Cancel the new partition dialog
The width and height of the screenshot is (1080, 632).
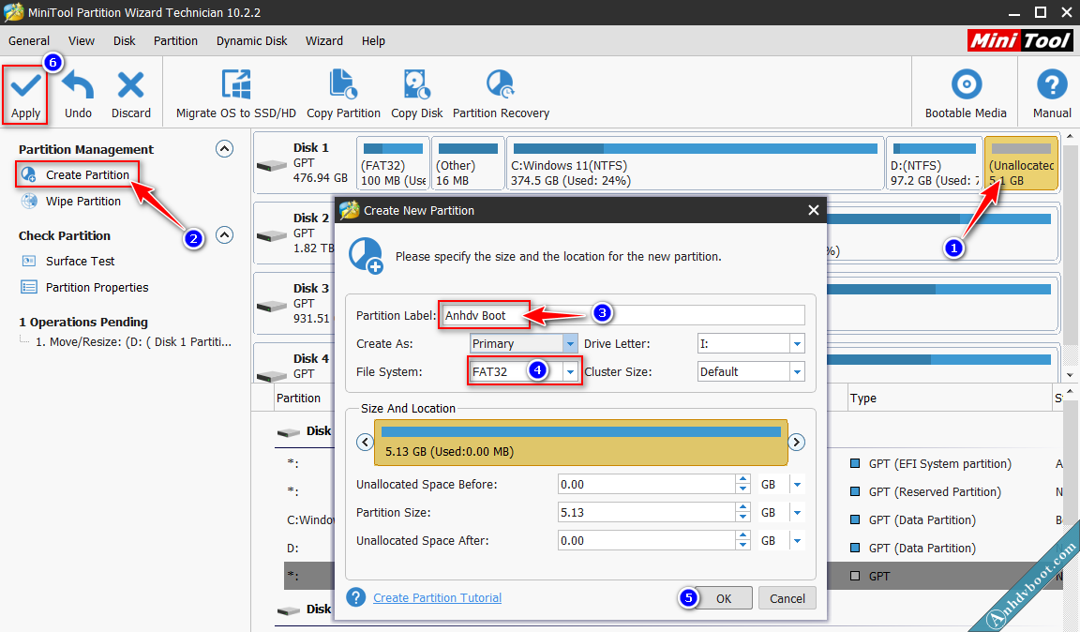click(787, 598)
